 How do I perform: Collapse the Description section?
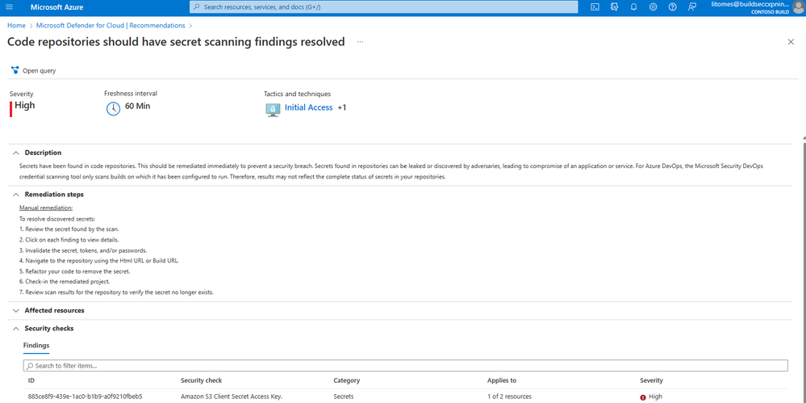pos(16,153)
